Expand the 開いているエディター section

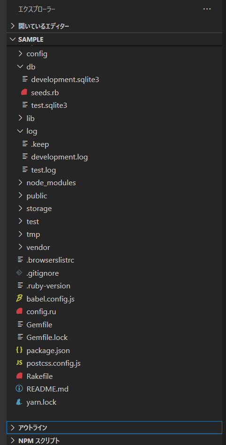(x=114, y=26)
